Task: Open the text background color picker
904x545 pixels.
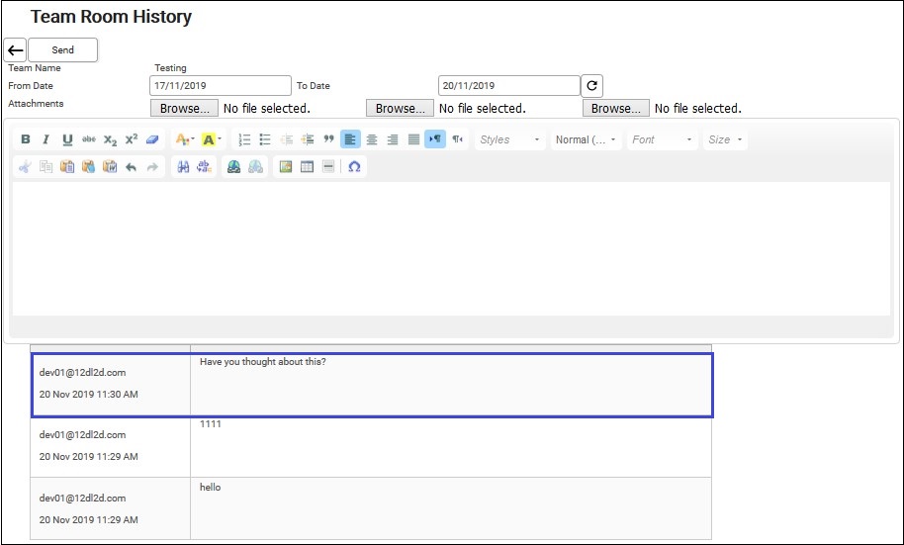Action: 212,139
